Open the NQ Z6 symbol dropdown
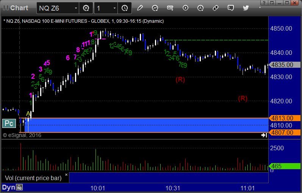This screenshot has width=302, height=193. pos(76,8)
